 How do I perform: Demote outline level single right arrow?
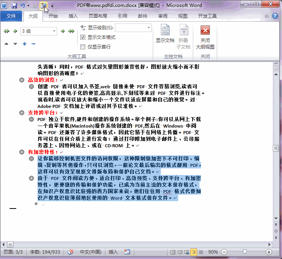point(62,31)
